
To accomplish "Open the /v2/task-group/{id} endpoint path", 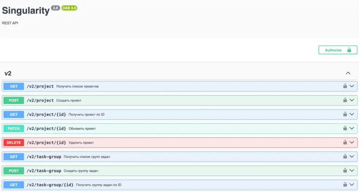I will click(50, 185).
